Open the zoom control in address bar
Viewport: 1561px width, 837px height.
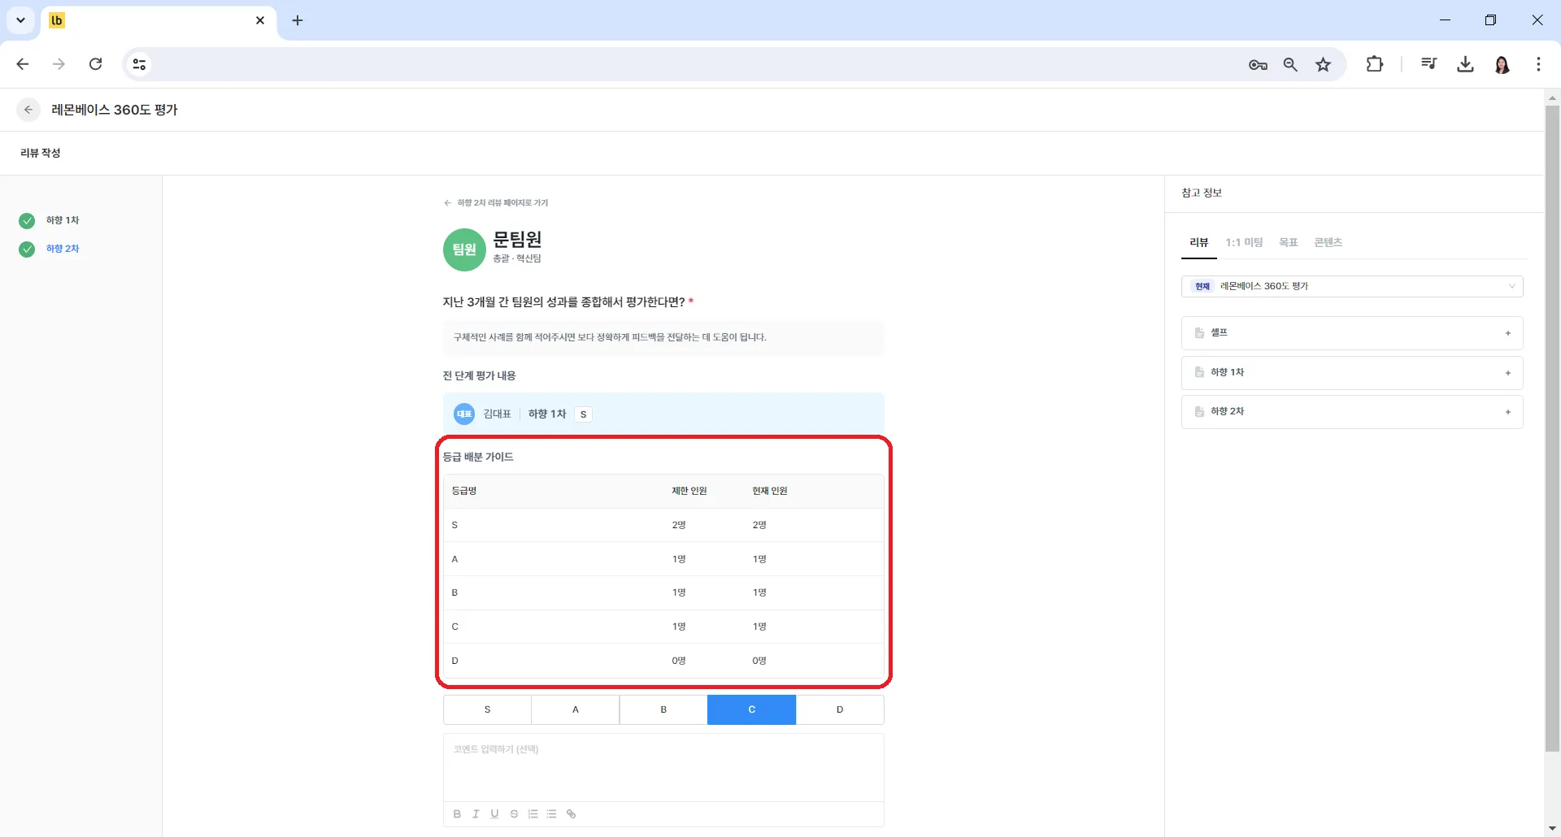pyautogui.click(x=1290, y=64)
